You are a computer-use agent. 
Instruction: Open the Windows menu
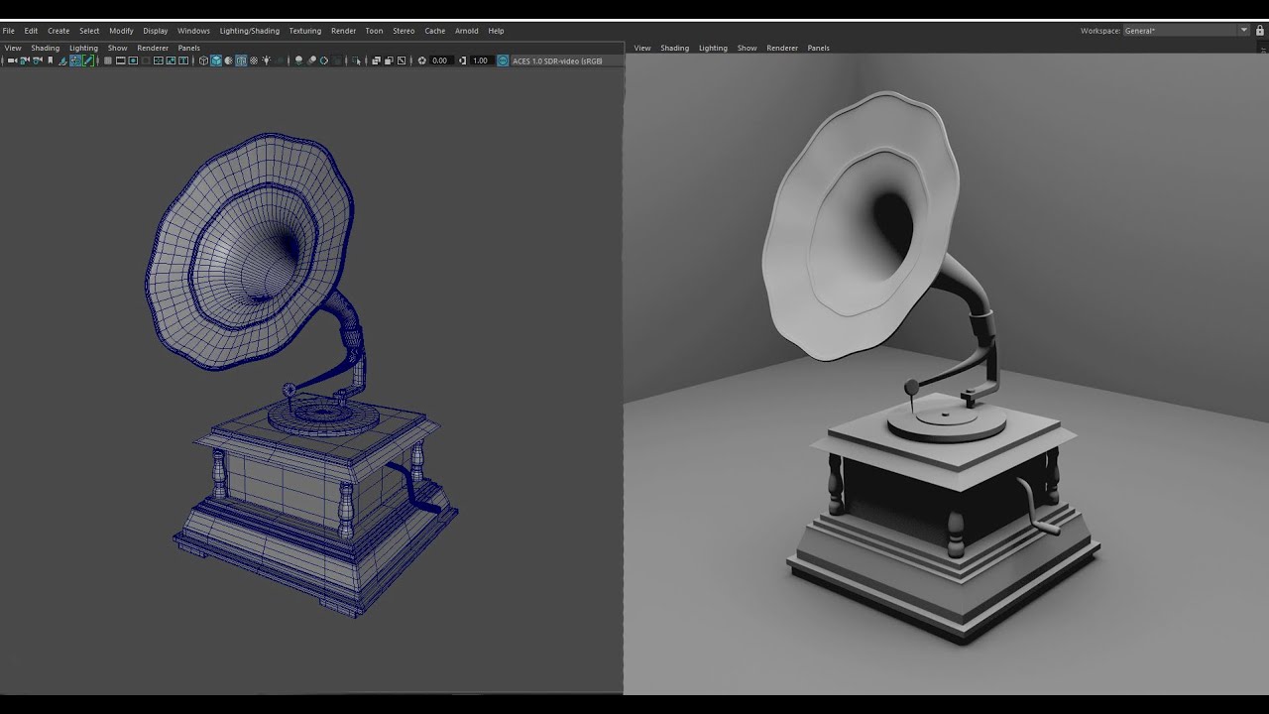[193, 31]
